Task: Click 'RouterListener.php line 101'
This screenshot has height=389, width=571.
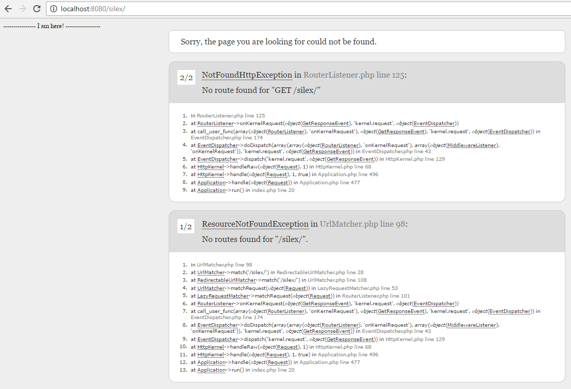Action: pyautogui.click(x=376, y=296)
